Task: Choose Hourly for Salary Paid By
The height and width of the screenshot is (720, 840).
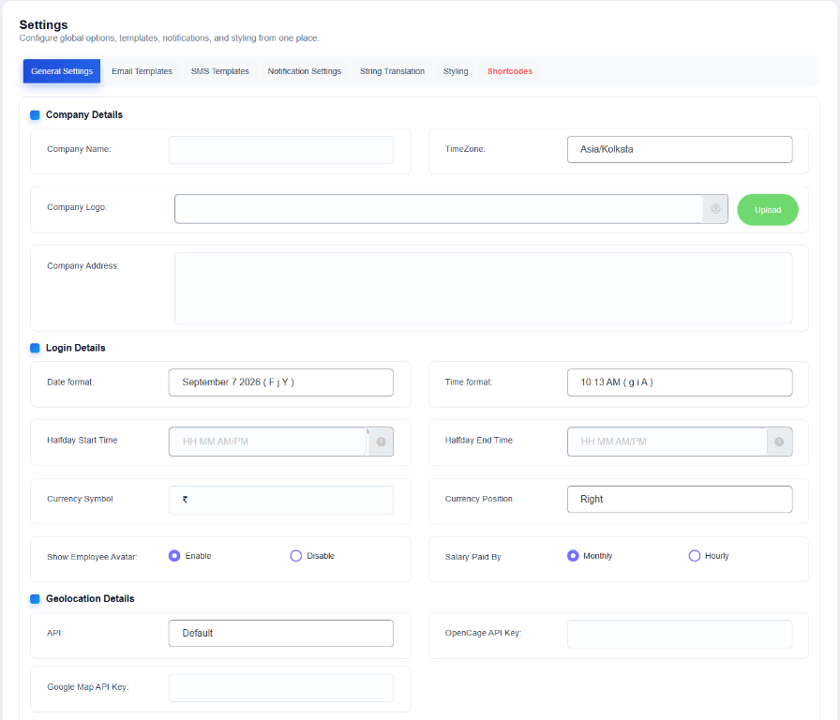Action: tap(695, 556)
